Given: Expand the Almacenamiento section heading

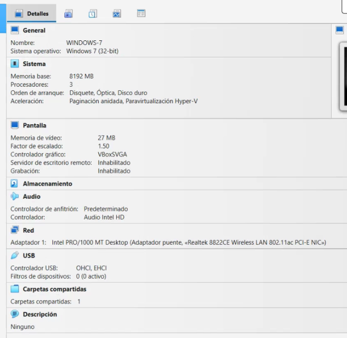Looking at the screenshot, I should pos(47,184).
